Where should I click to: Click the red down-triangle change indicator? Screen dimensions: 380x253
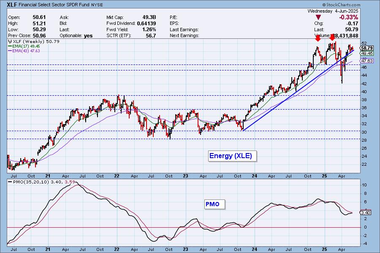(x=318, y=17)
